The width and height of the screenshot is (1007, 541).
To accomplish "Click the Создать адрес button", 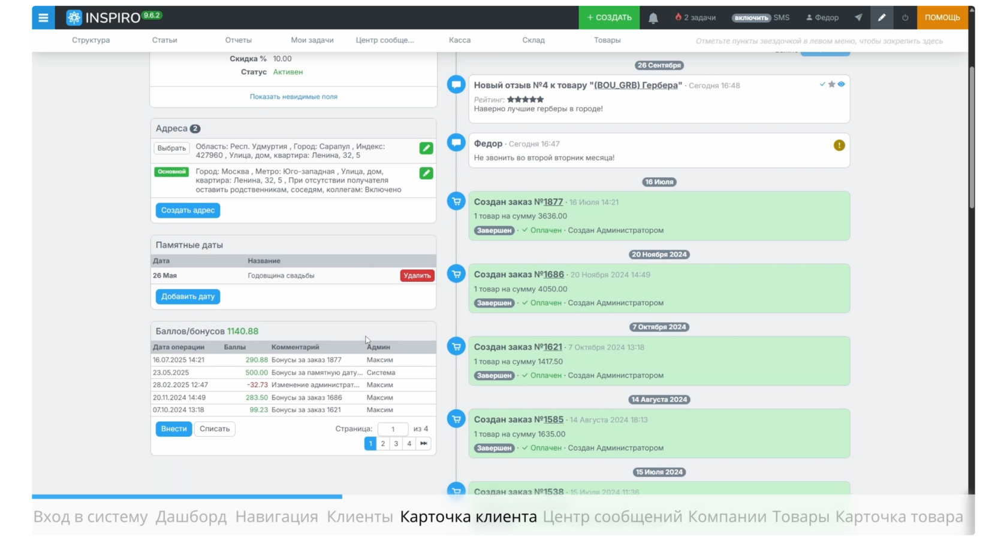I will tap(188, 210).
